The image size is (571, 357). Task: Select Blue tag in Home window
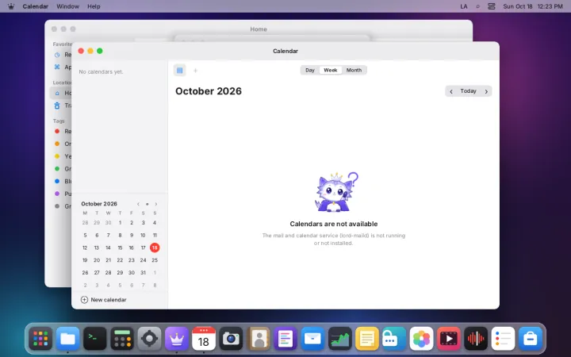(60, 182)
